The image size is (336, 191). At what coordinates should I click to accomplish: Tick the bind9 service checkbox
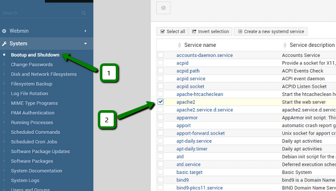pos(160,180)
